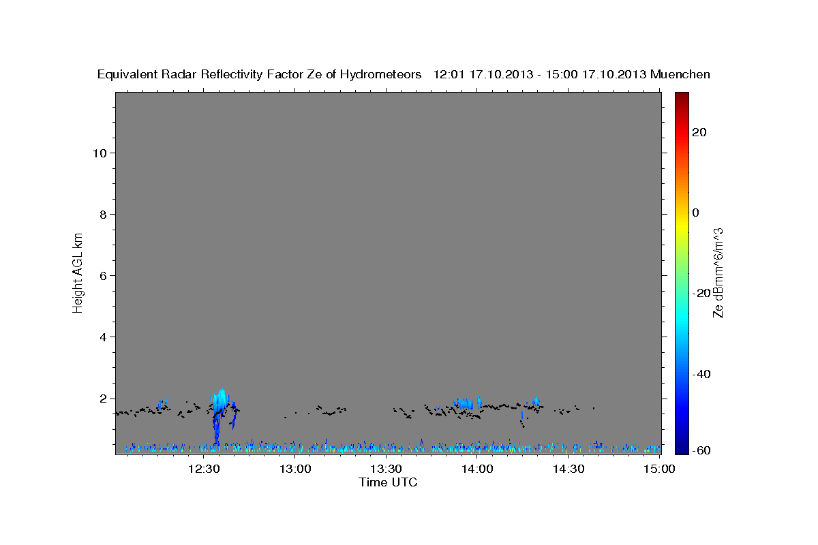Click the height tick label 4
The image size is (818, 545).
(104, 337)
